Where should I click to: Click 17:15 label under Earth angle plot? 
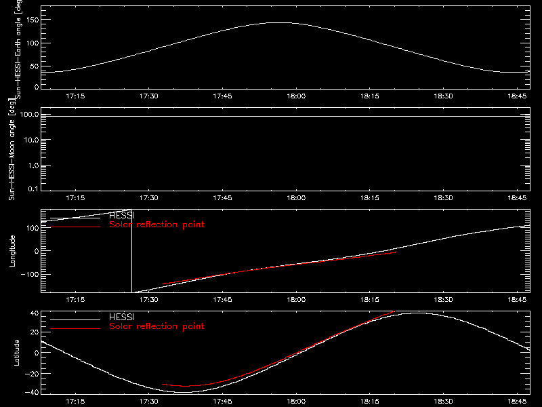pos(75,96)
